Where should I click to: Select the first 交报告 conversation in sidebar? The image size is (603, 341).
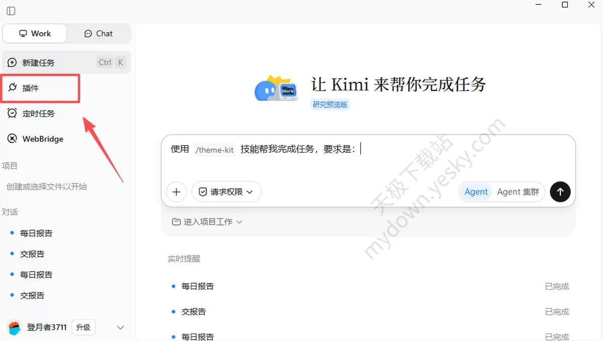pos(32,254)
